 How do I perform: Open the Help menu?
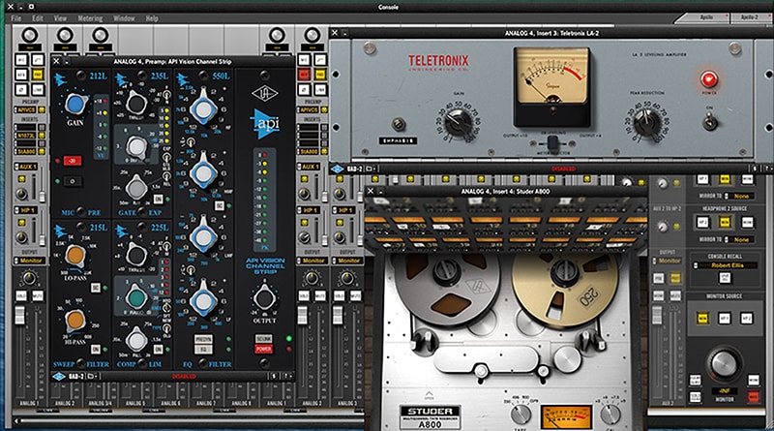(152, 18)
